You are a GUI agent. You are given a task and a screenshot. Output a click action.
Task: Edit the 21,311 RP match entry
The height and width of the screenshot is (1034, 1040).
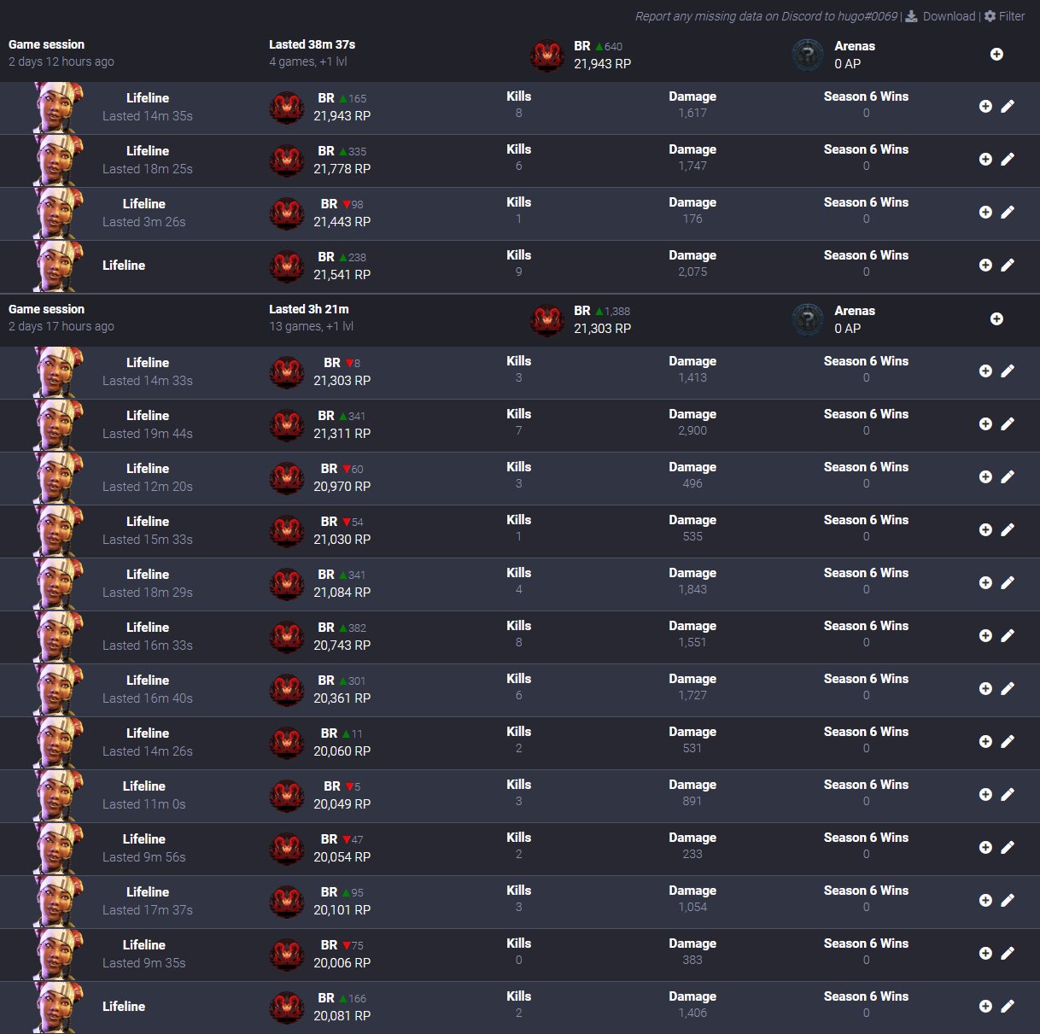[1008, 424]
